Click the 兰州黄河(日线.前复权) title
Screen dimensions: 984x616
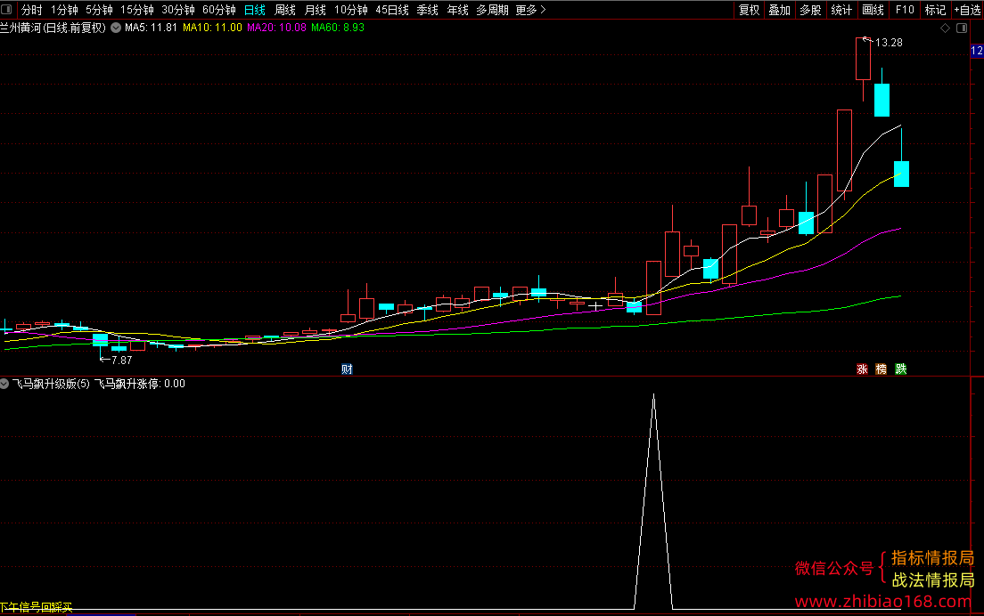[x=53, y=28]
